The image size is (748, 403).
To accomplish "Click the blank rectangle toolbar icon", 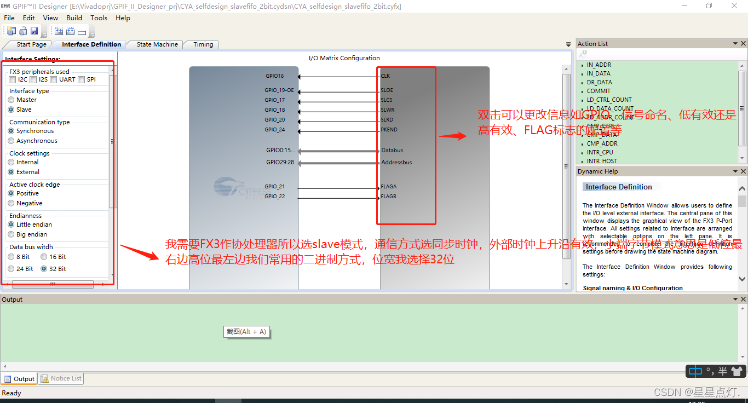I will (82, 31).
